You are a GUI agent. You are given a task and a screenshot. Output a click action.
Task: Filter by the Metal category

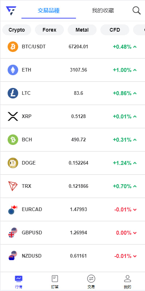tap(82, 30)
